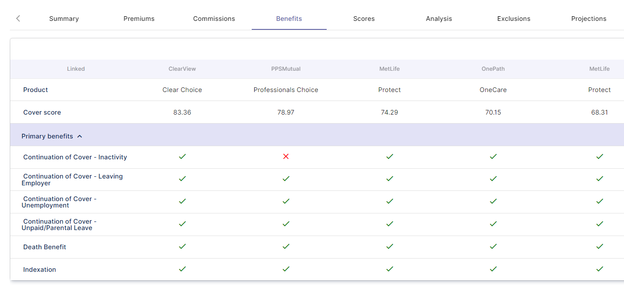Click the Continuation of Cover - Unpaid/Parental Leave label

[59, 225]
